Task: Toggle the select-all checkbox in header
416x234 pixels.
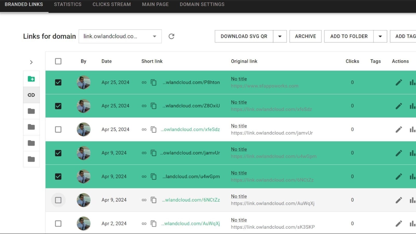Action: [58, 61]
